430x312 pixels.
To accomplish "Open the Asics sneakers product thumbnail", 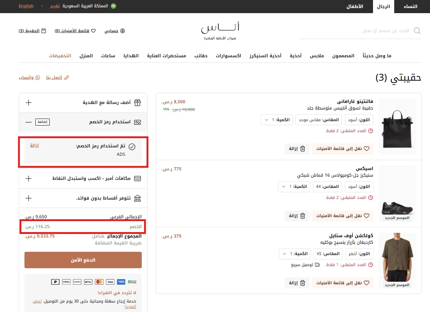I will point(397,193).
